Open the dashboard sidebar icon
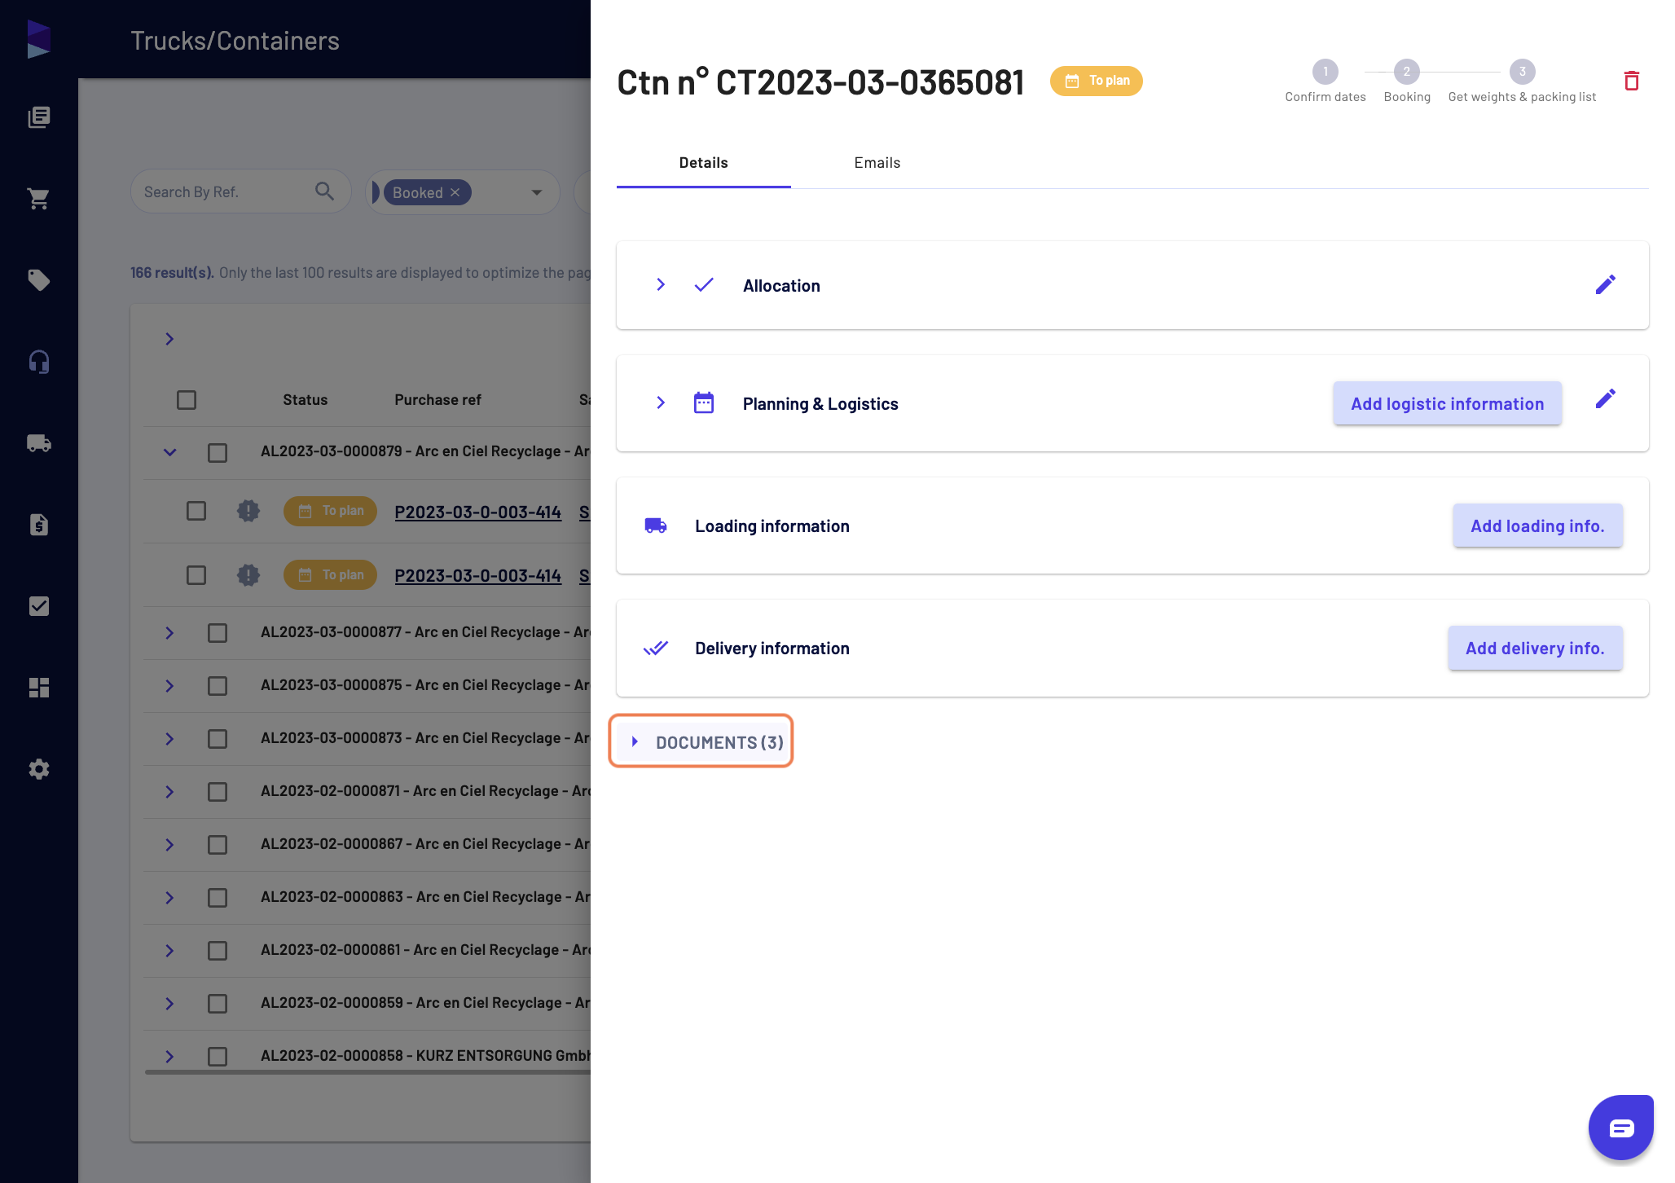 pos(38,688)
